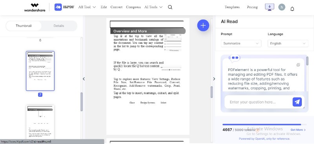The image size is (314, 144).
Task: Click the 4667 / 5000 tokens counter
Action: click(239, 130)
